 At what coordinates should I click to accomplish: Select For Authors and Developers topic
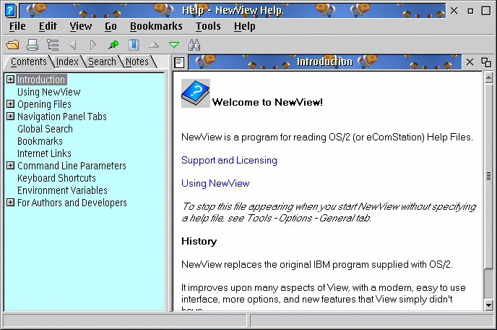pos(72,203)
